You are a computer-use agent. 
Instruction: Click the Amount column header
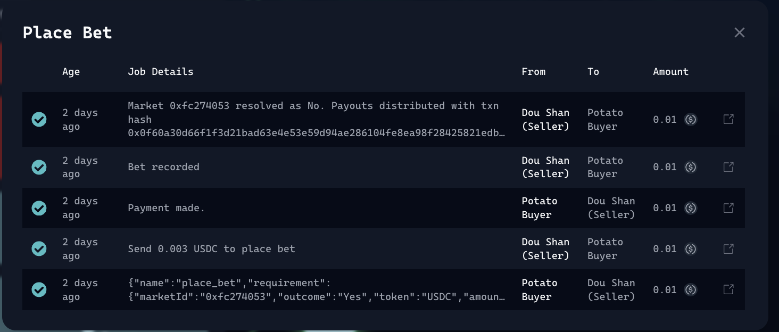(x=670, y=72)
